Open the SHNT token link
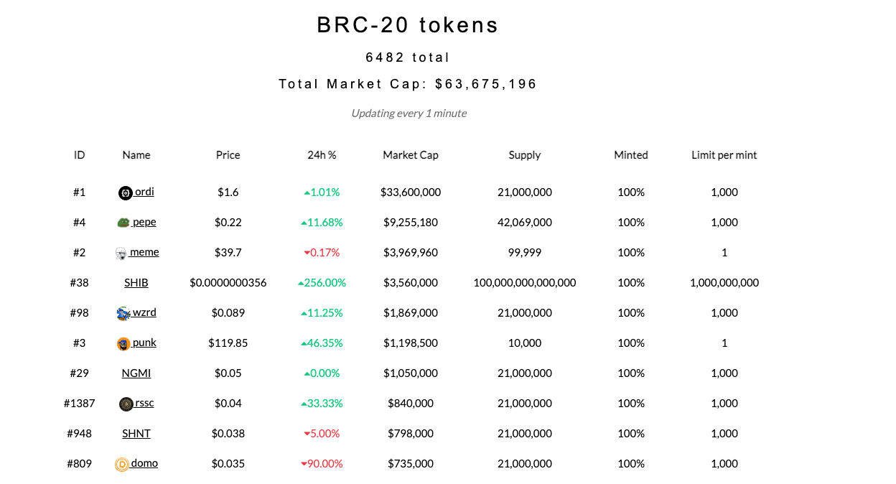The image size is (896, 484). 136,433
